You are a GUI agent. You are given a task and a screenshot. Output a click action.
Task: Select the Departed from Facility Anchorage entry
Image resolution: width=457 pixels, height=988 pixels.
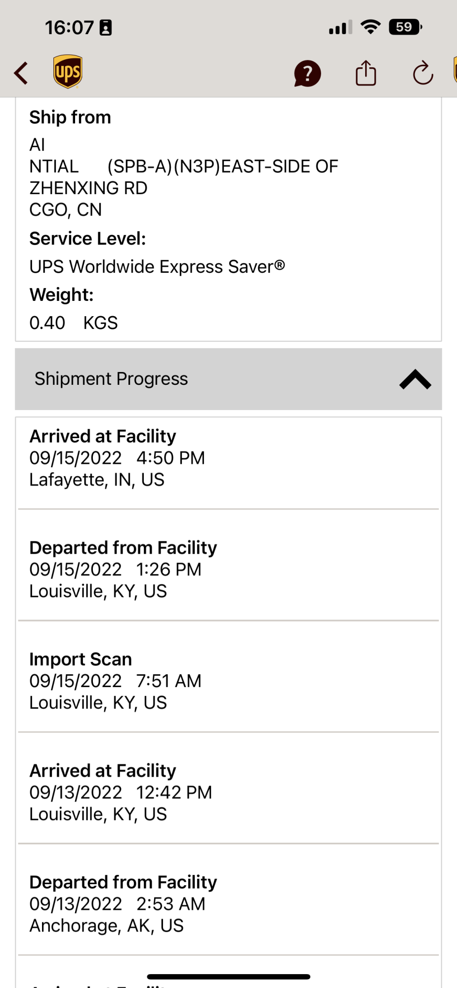click(228, 904)
